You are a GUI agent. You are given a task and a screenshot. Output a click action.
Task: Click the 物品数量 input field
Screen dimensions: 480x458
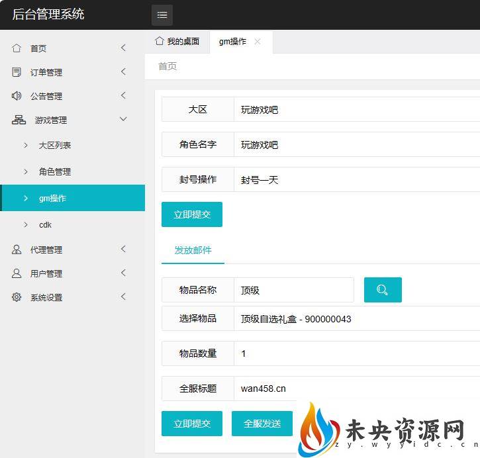click(x=358, y=353)
